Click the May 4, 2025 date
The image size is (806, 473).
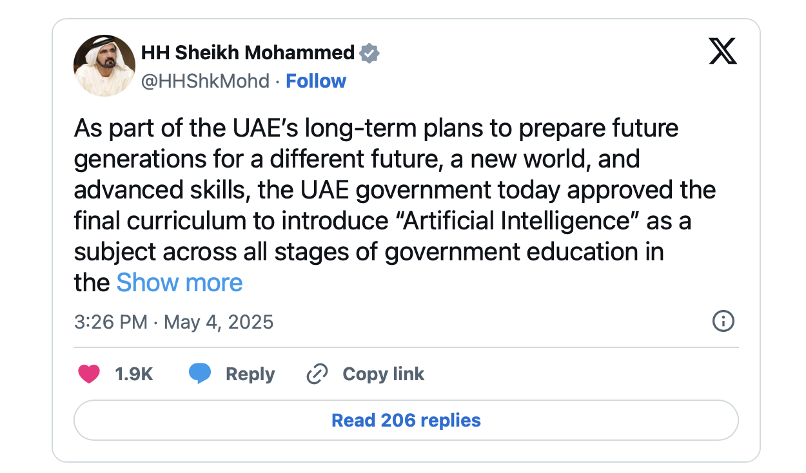[x=219, y=322]
